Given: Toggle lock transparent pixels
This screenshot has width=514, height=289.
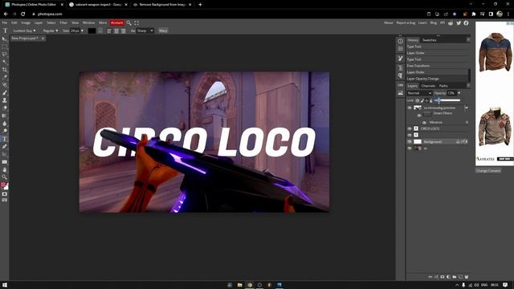Looking at the screenshot, I should point(418,100).
